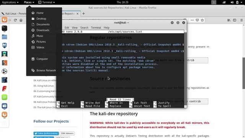Click '[ Read 12 lines ]' nano status

pyautogui.click(x=120, y=100)
